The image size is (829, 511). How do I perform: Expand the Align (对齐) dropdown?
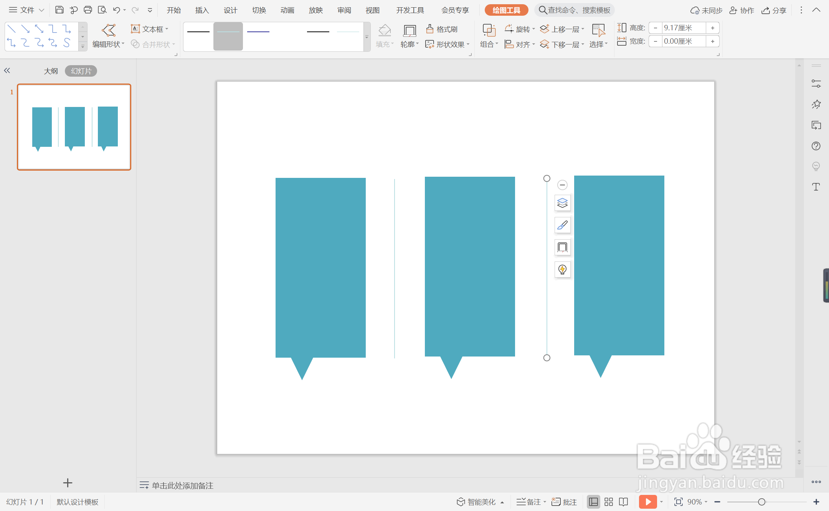(533, 44)
